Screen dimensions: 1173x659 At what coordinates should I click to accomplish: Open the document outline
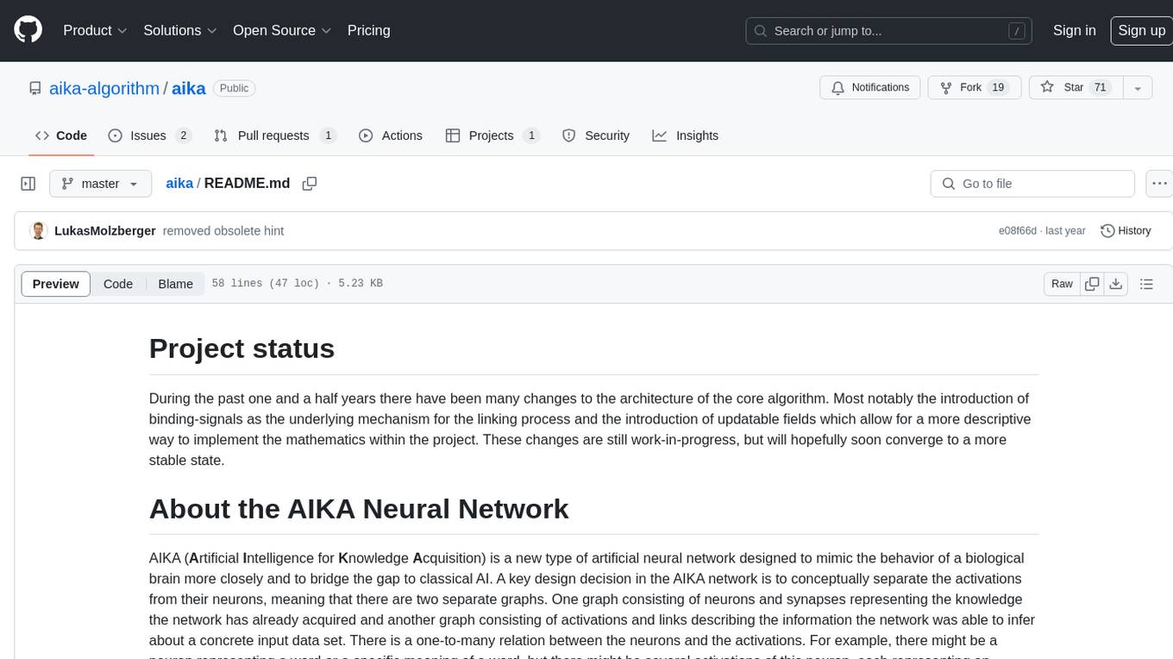tap(1146, 284)
